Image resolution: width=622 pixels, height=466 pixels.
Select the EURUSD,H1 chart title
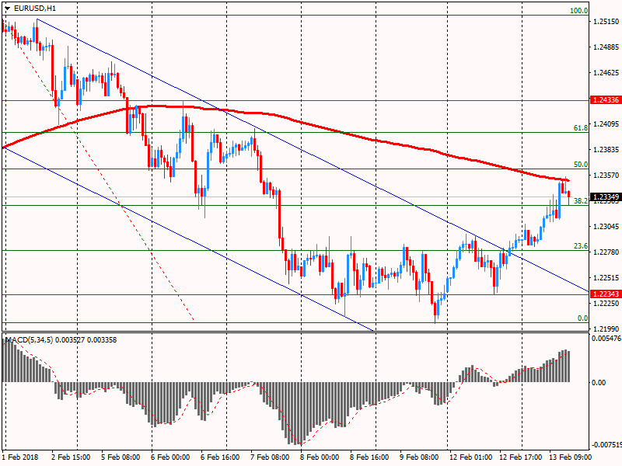pos(35,8)
